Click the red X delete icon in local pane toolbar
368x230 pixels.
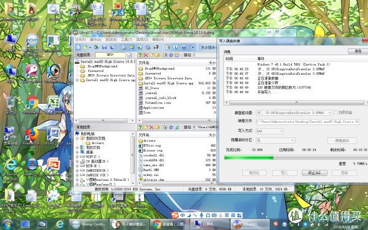(x=151, y=127)
